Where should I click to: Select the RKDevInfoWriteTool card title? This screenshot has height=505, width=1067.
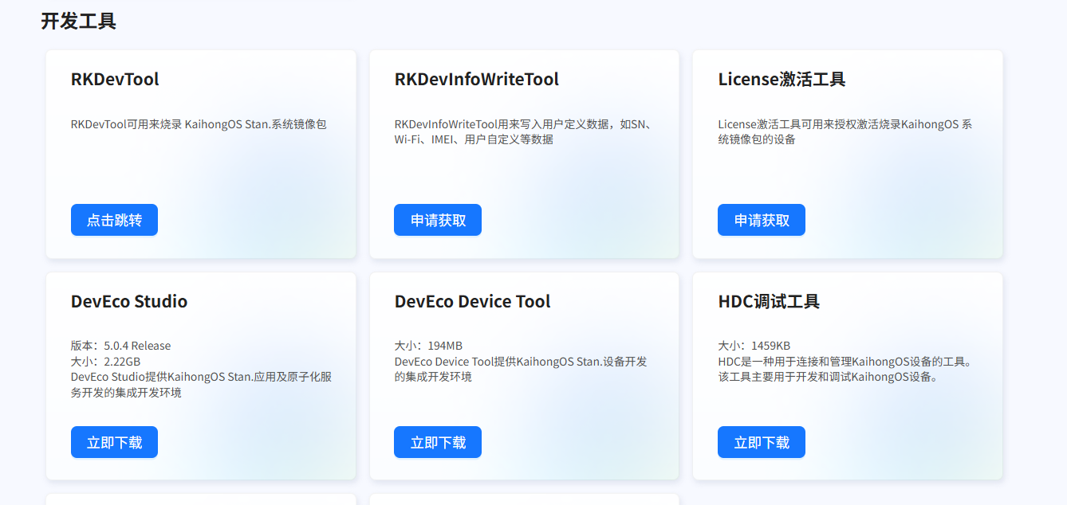tap(477, 80)
